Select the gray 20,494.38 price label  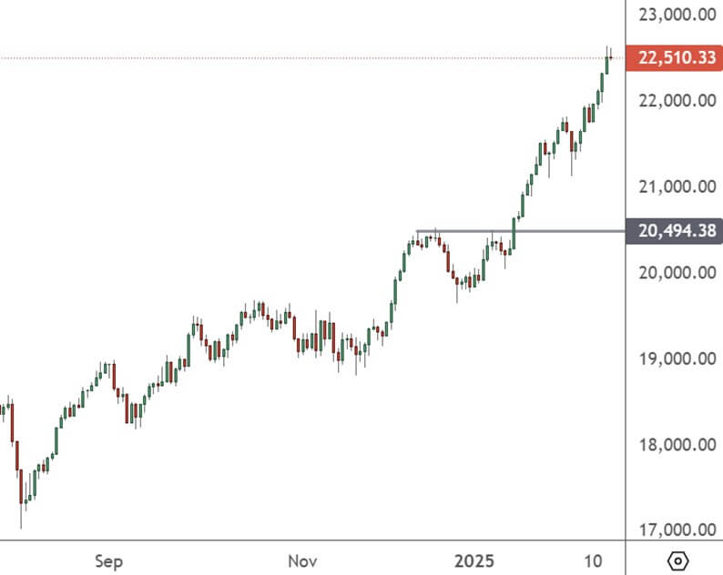[x=676, y=231]
